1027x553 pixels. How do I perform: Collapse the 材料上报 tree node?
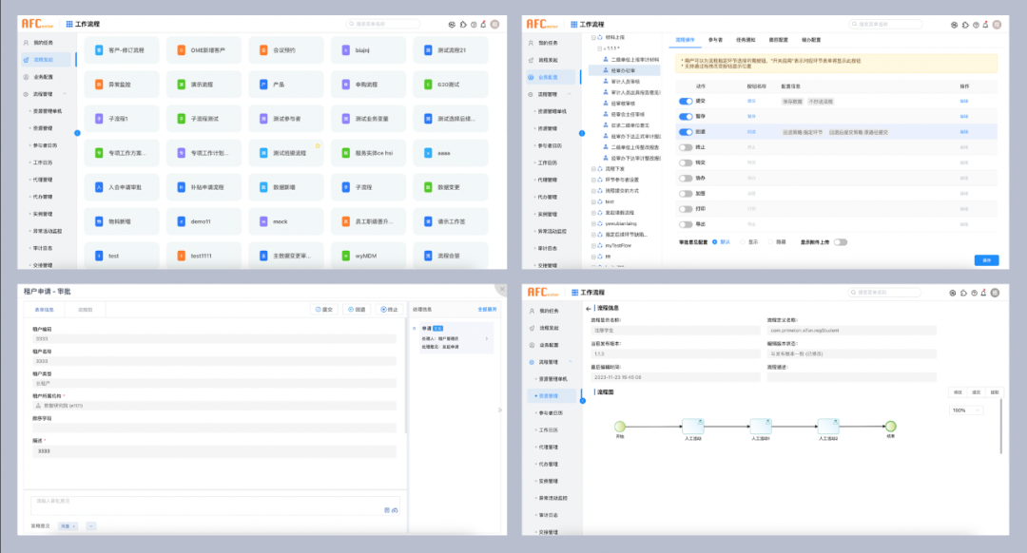point(593,37)
